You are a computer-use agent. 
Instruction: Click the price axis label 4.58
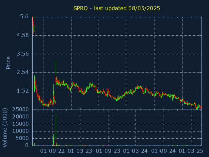(x=23, y=35)
